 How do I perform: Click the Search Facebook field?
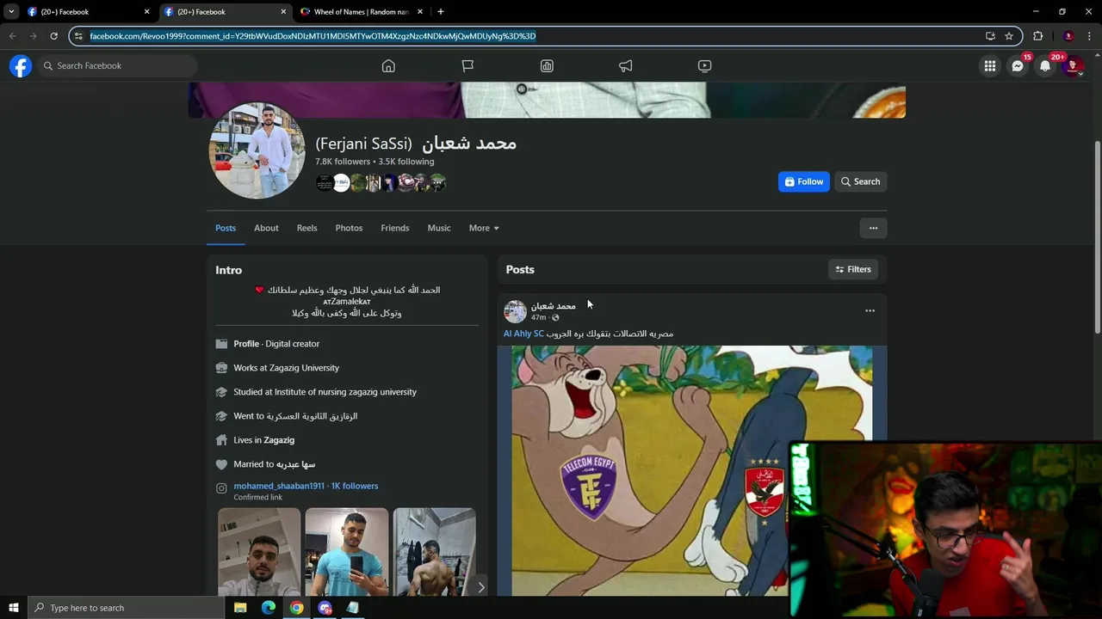[118, 66]
